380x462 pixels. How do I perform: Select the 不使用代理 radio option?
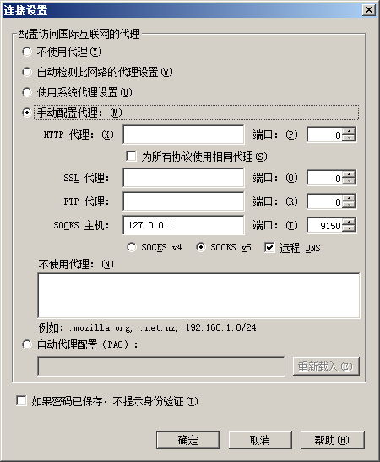[27, 52]
